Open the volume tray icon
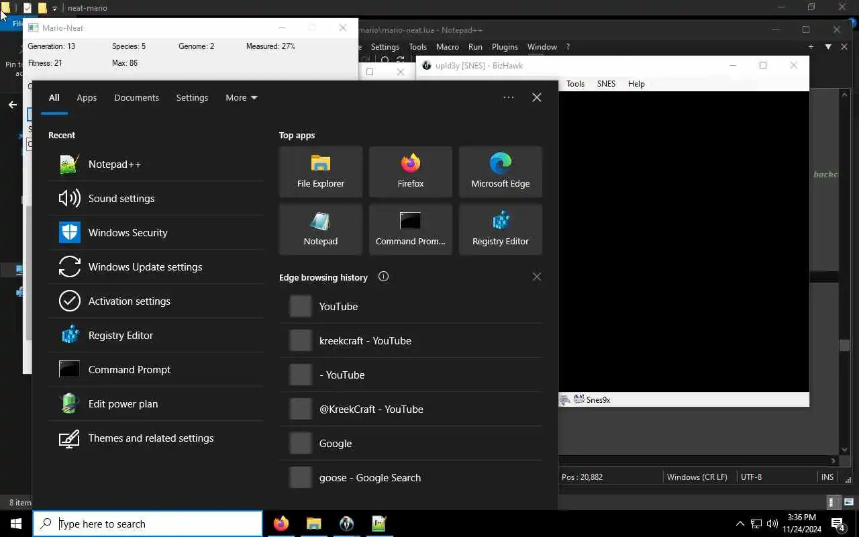The height and width of the screenshot is (537, 859). (772, 524)
